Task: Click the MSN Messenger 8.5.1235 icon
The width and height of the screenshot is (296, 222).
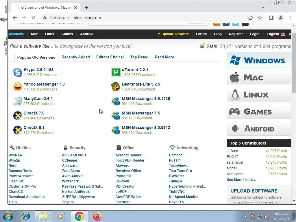Action: (x=116, y=101)
